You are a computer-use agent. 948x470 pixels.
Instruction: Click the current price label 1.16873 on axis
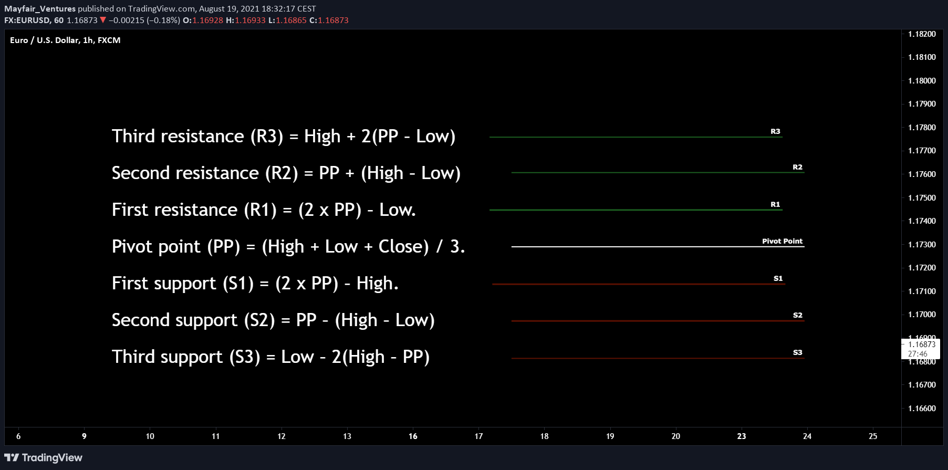[921, 344]
